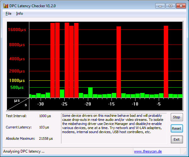Open the www.thesycon.de link

(x=148, y=151)
